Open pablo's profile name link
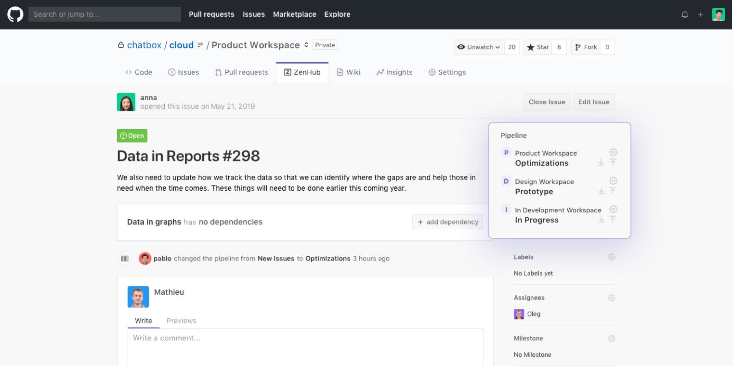The width and height of the screenshot is (733, 366). [162, 259]
